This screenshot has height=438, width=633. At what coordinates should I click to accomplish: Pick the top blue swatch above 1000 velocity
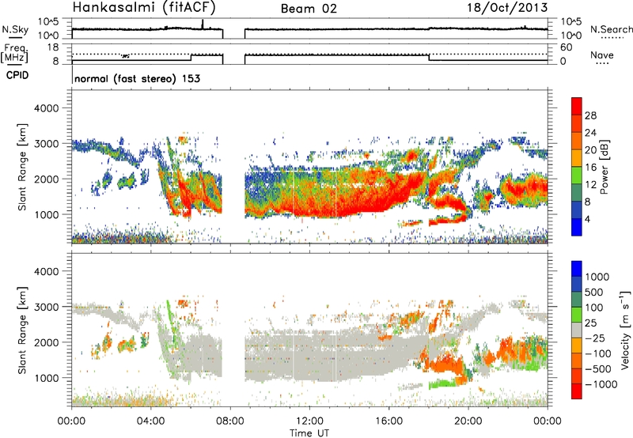point(577,269)
